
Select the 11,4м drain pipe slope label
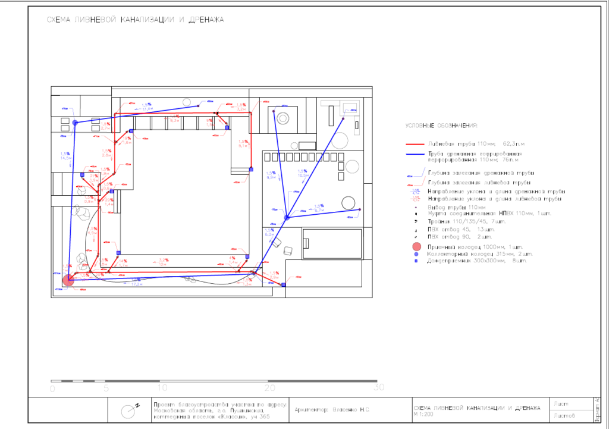(x=147, y=108)
